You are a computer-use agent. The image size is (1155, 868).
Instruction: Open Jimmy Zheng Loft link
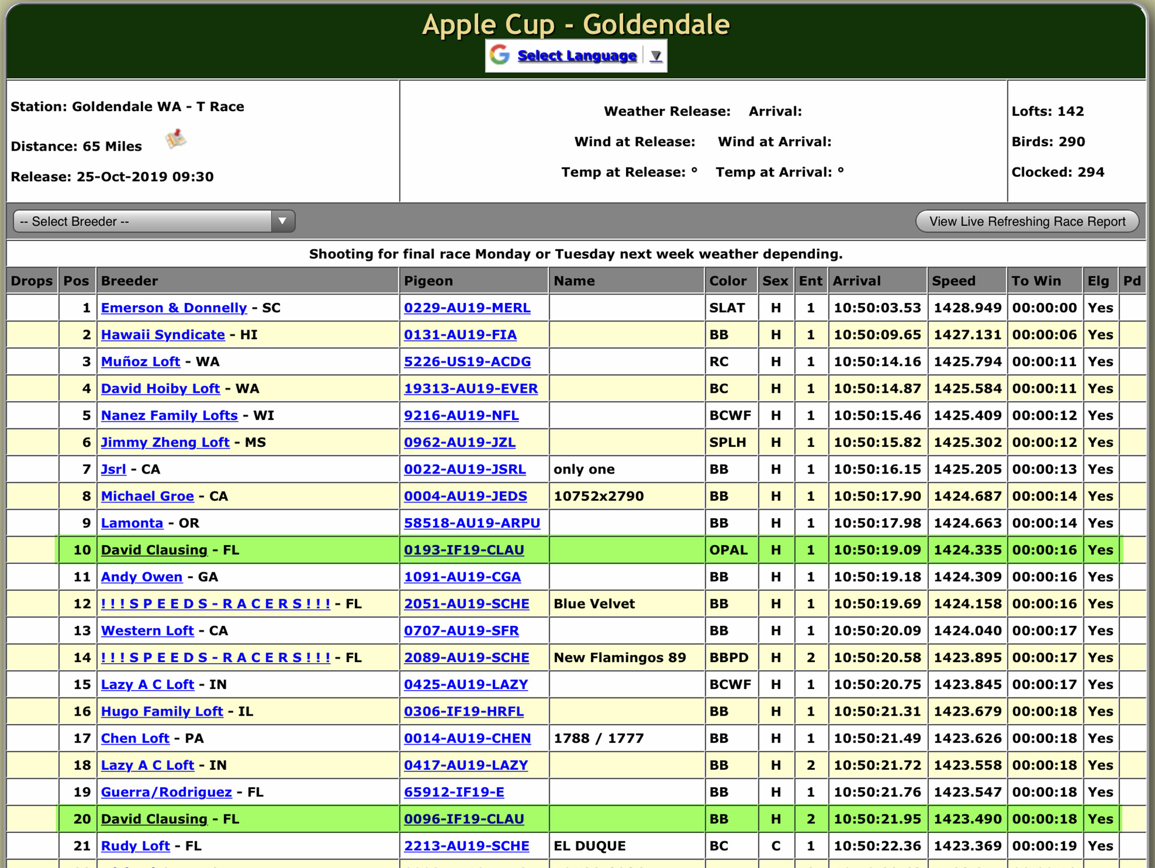tap(165, 442)
